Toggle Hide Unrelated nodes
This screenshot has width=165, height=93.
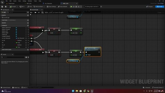coord(38,7)
